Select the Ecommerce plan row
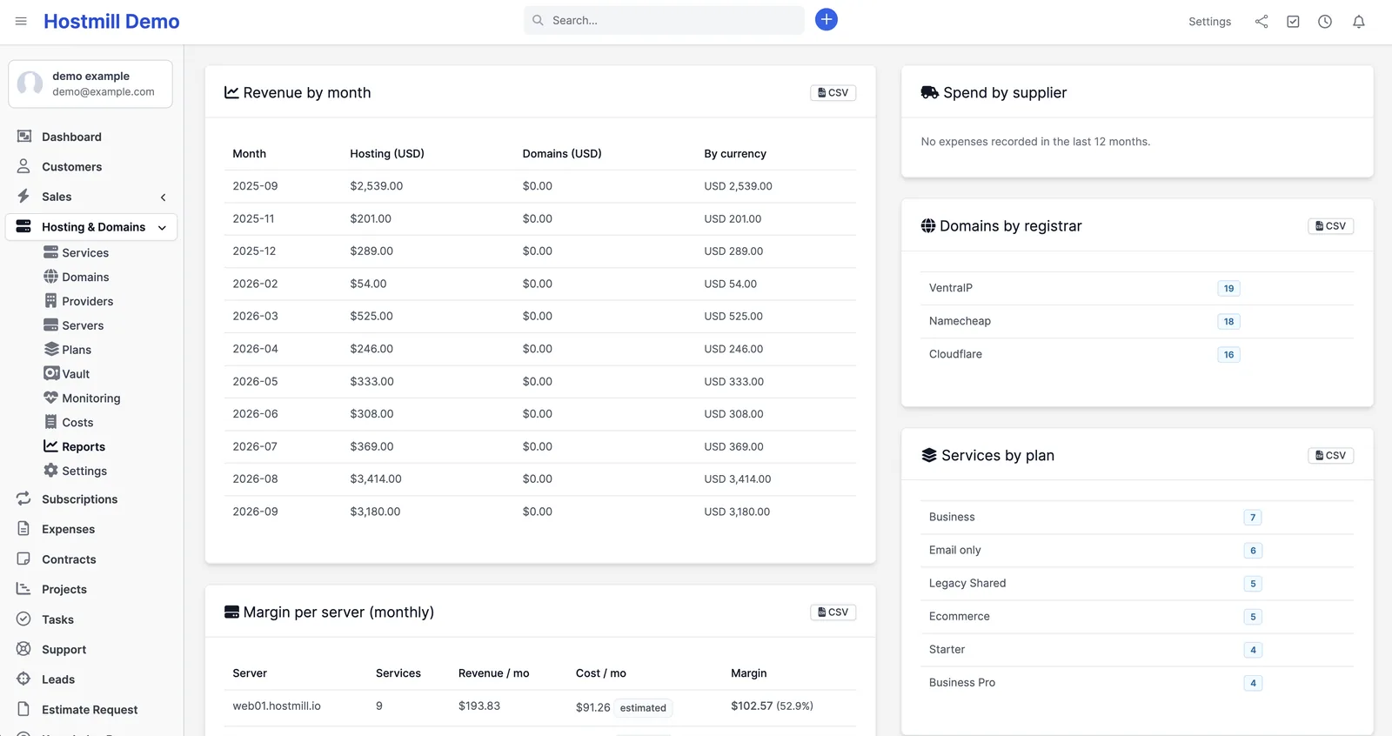The width and height of the screenshot is (1392, 736). point(1137,616)
